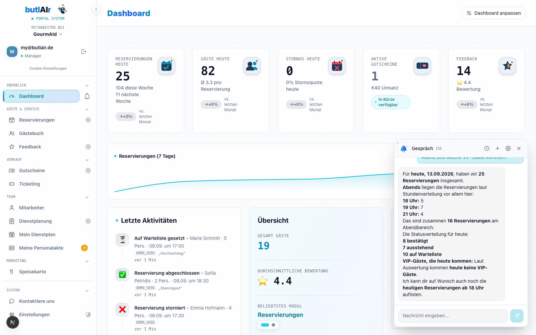Start new chat with plus icon
This screenshot has width=536, height=335.
point(497,148)
